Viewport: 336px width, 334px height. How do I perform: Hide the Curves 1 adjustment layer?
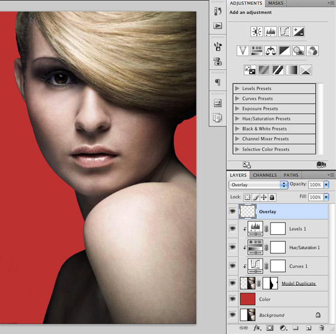point(232,266)
